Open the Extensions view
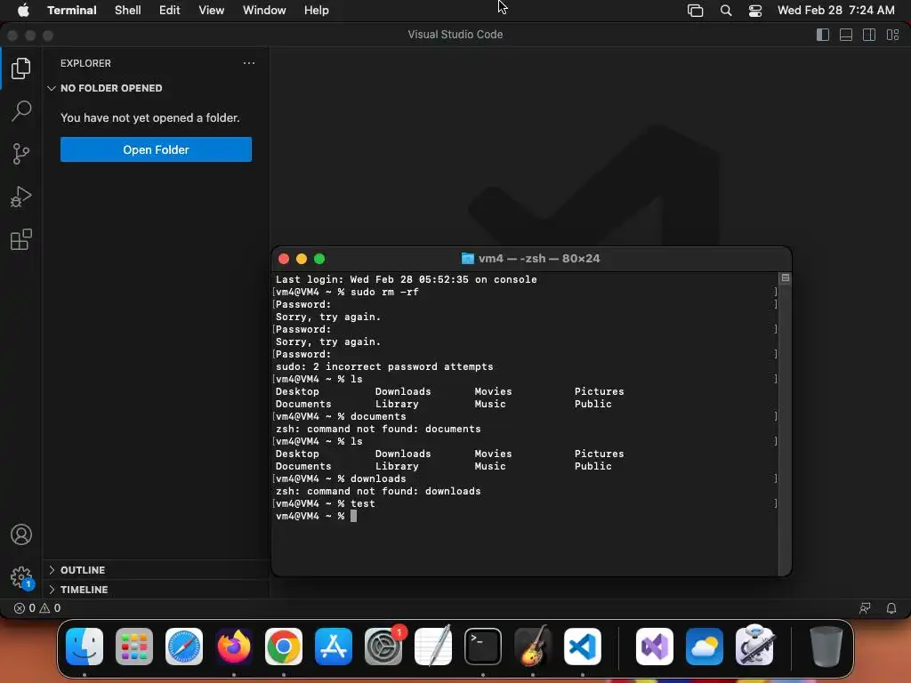This screenshot has width=911, height=683. (21, 239)
